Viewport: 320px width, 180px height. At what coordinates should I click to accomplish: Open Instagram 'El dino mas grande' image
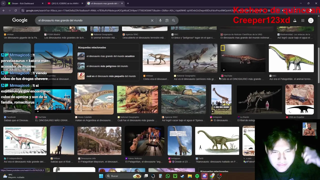[221, 99]
